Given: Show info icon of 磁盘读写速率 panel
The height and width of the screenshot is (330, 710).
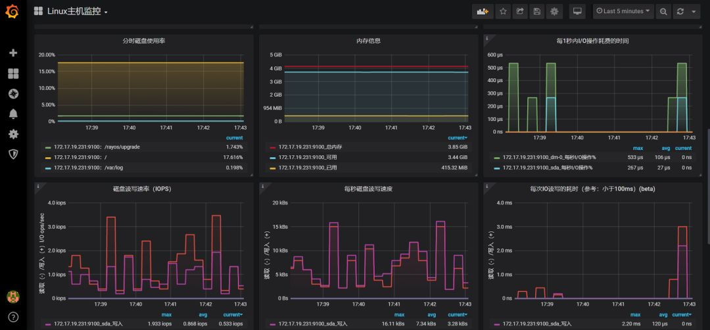Looking at the screenshot, I should point(38,186).
